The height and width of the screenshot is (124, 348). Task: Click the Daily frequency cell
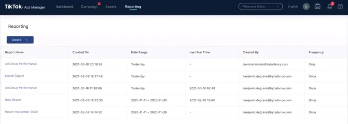[312, 65]
